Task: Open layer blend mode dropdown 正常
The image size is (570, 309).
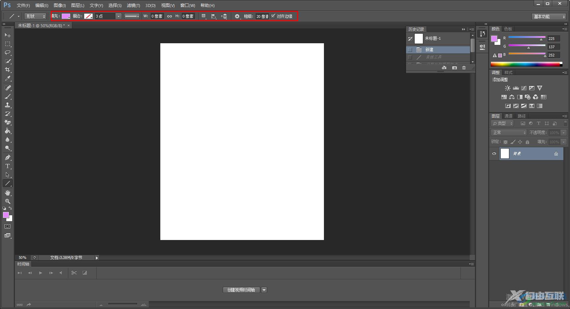Action: pos(509,132)
